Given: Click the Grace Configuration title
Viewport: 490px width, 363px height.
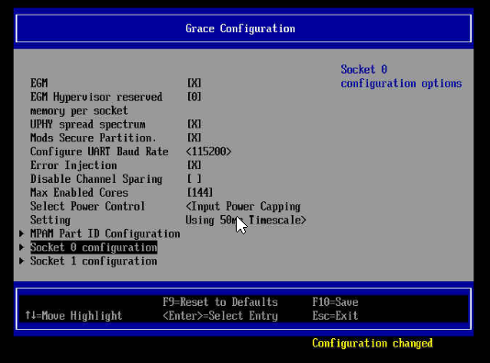Looking at the screenshot, I should (x=240, y=28).
